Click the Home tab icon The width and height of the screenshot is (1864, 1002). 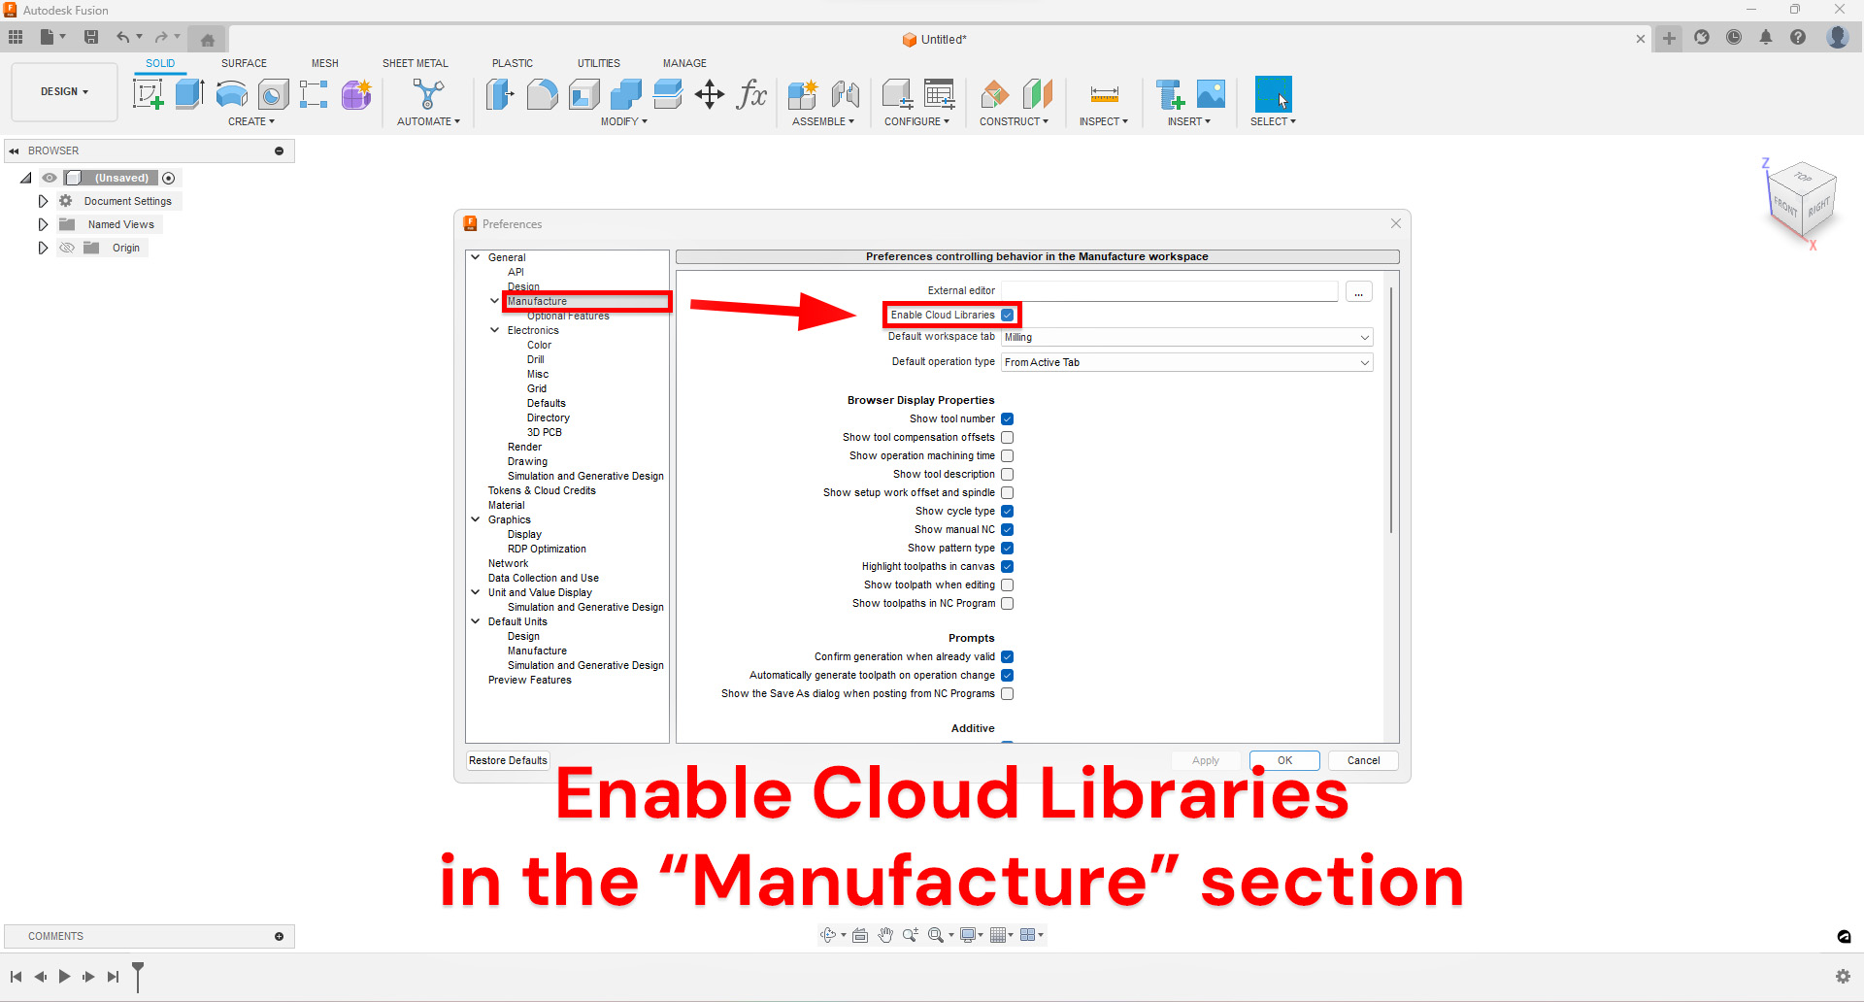pos(207,40)
